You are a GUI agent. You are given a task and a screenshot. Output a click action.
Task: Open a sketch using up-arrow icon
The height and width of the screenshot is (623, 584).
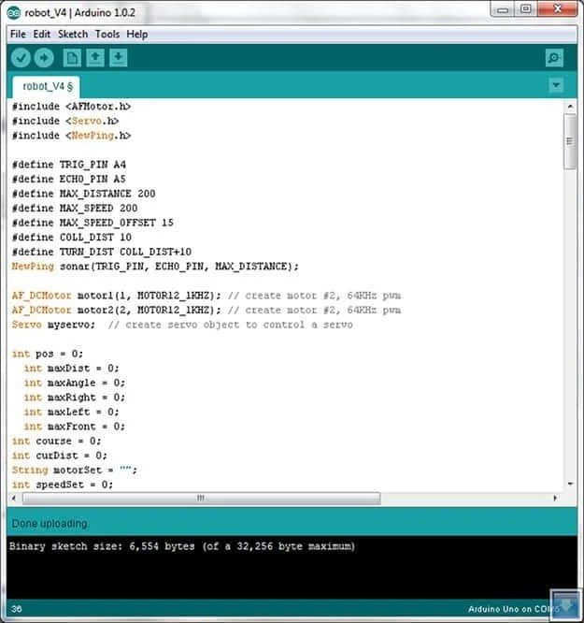coord(95,58)
